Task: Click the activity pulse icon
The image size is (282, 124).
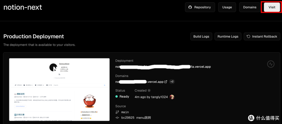Action: 271,64
